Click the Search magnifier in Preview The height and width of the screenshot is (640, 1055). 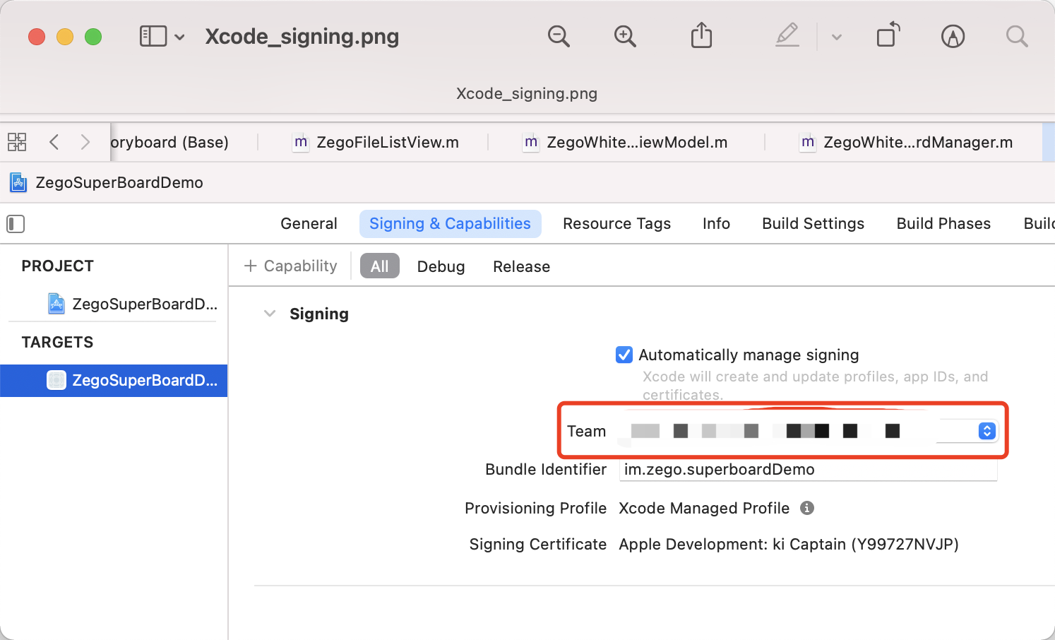tap(1017, 36)
